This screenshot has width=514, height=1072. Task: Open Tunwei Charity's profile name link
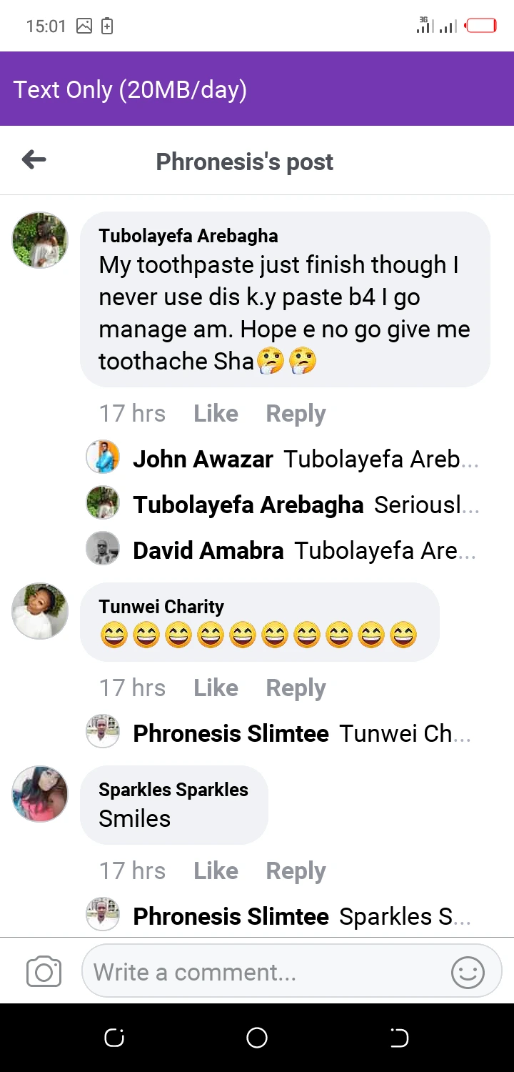click(161, 607)
